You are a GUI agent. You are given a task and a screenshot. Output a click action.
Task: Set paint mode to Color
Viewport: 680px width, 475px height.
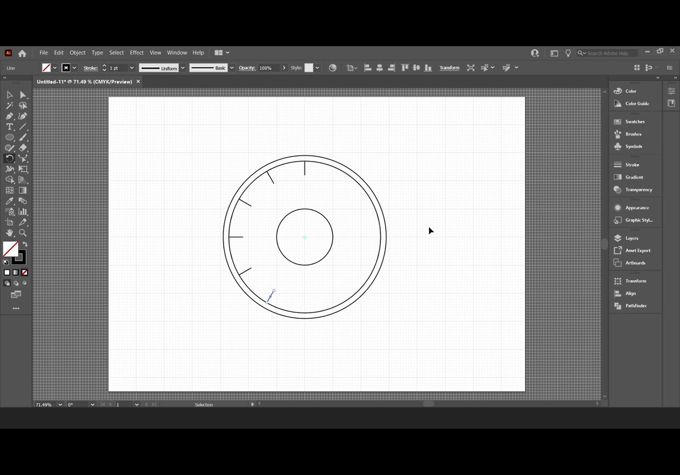coord(7,273)
